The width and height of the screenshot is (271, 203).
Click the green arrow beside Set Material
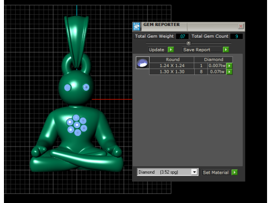(x=234, y=173)
